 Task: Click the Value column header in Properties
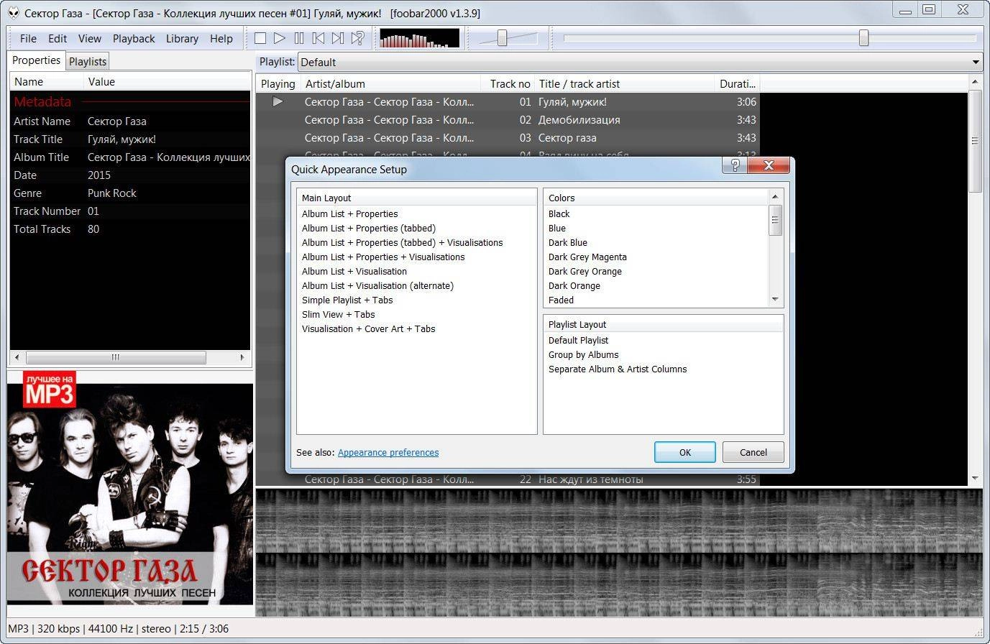tap(167, 81)
